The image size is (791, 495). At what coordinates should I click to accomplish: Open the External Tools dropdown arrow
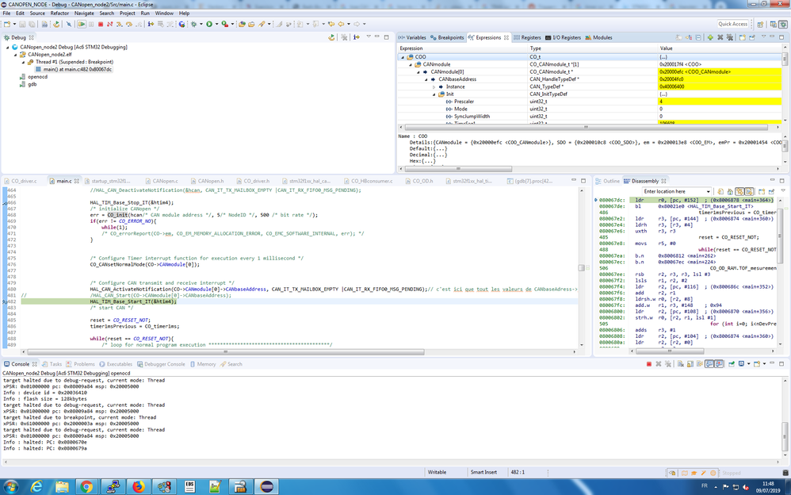pyautogui.click(x=232, y=25)
